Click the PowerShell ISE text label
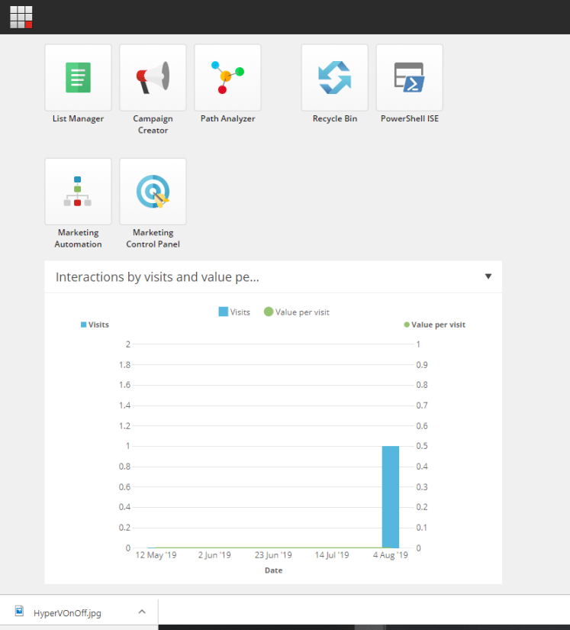This screenshot has height=630, width=570. click(x=409, y=119)
